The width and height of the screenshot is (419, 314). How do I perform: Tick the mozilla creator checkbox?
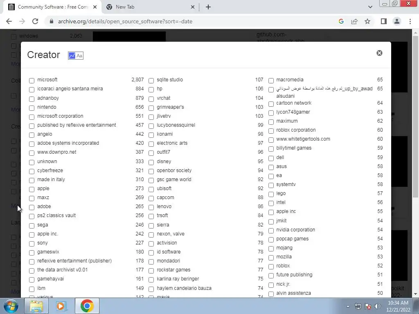click(x=271, y=258)
